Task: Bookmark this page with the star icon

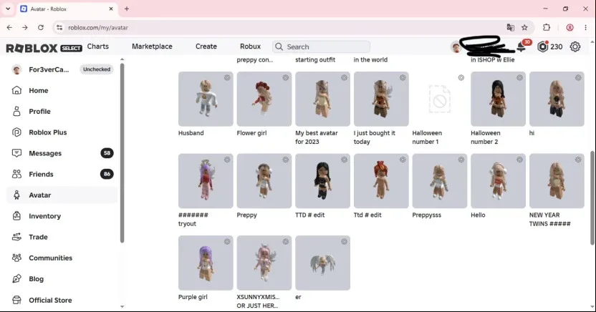Action: coord(524,27)
